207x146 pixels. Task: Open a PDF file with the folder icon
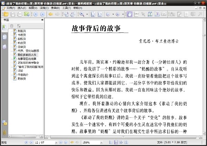click(6, 14)
